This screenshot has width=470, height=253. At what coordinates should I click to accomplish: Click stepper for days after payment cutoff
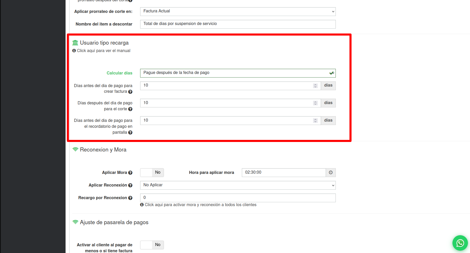(315, 103)
